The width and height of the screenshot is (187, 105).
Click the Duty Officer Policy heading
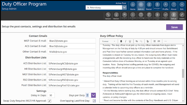(111, 36)
